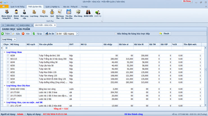Open the Báo cáo - Thống kê tab

70,7
